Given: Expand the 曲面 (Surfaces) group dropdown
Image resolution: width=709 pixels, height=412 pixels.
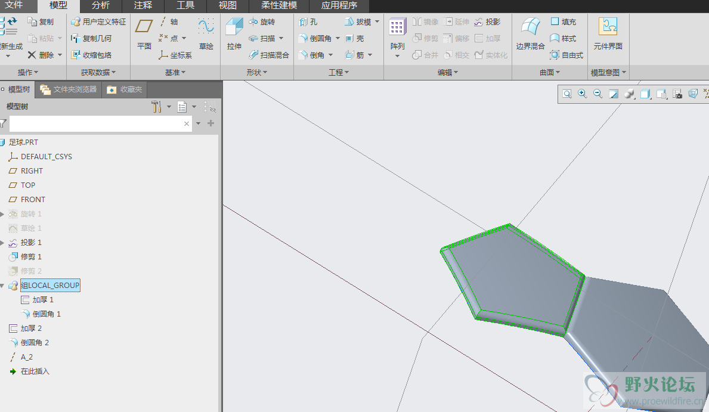Looking at the screenshot, I should click(x=550, y=72).
